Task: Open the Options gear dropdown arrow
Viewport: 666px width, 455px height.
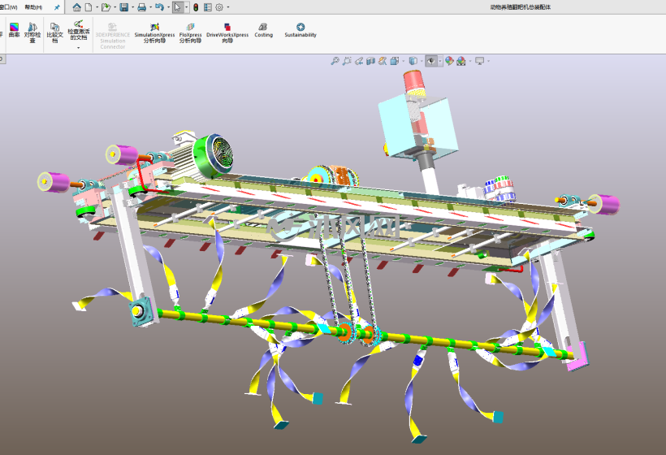Action: [x=228, y=7]
